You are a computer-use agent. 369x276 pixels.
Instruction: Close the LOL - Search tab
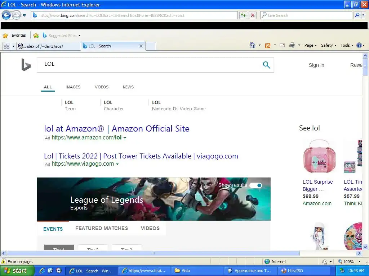[x=141, y=46]
